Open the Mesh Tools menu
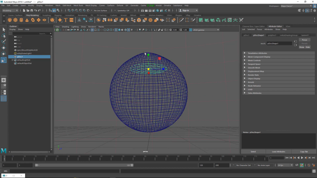 click(x=78, y=5)
